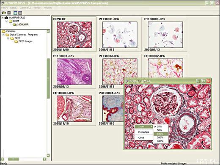Maximize the DP20.TIF viewer window
220x165 pixels.
pos(203,81)
